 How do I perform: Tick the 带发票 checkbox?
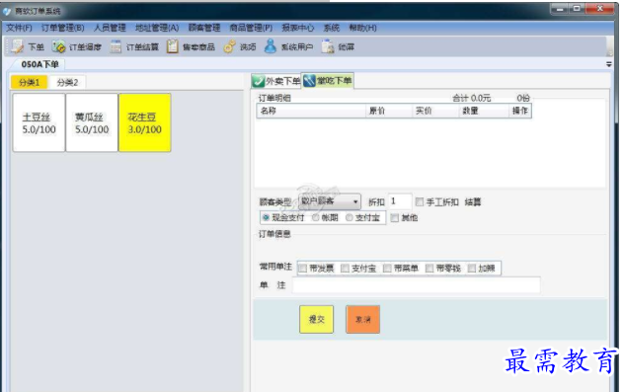coord(302,269)
